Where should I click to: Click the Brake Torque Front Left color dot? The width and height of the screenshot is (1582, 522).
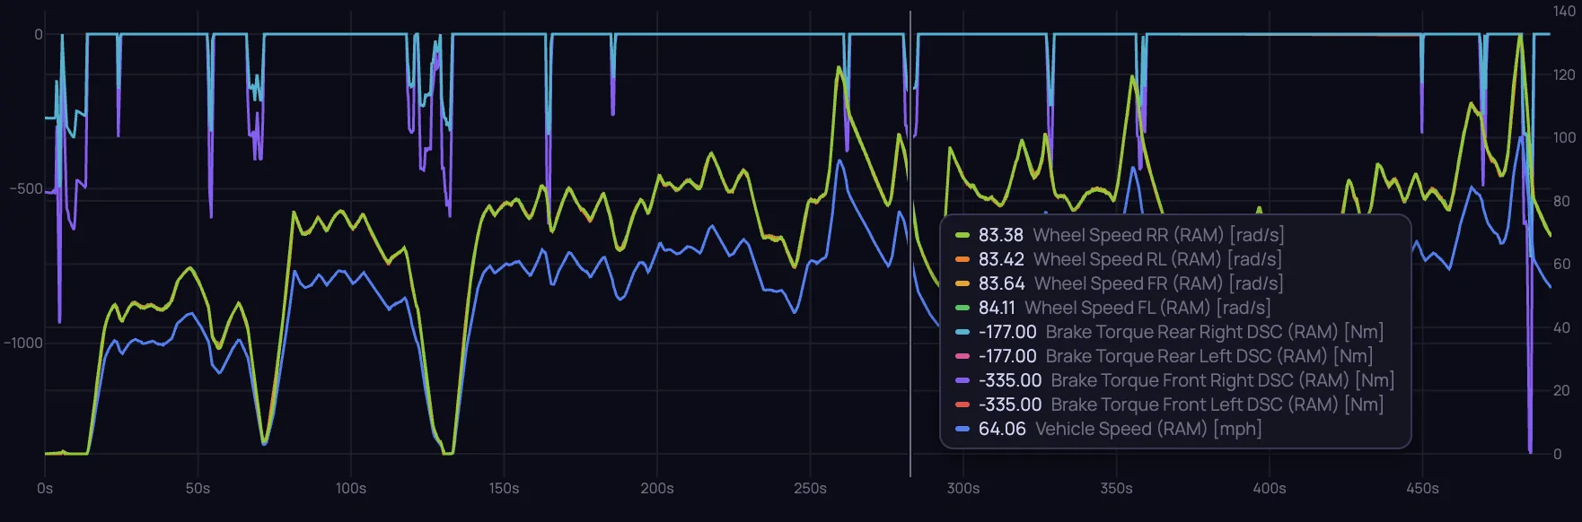[x=962, y=405]
